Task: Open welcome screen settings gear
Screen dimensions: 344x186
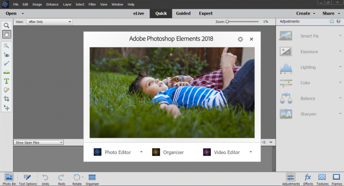Action: (241, 39)
